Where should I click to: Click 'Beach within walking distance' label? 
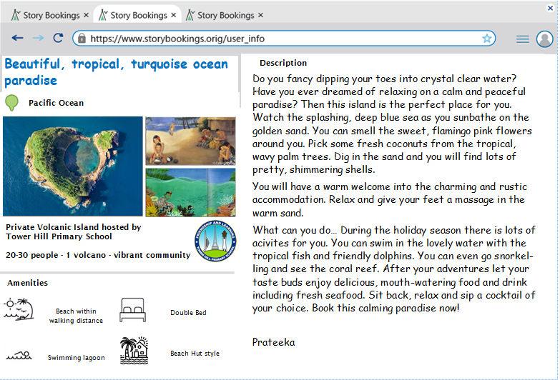pos(76,316)
